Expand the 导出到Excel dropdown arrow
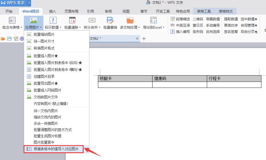 tap(163, 27)
